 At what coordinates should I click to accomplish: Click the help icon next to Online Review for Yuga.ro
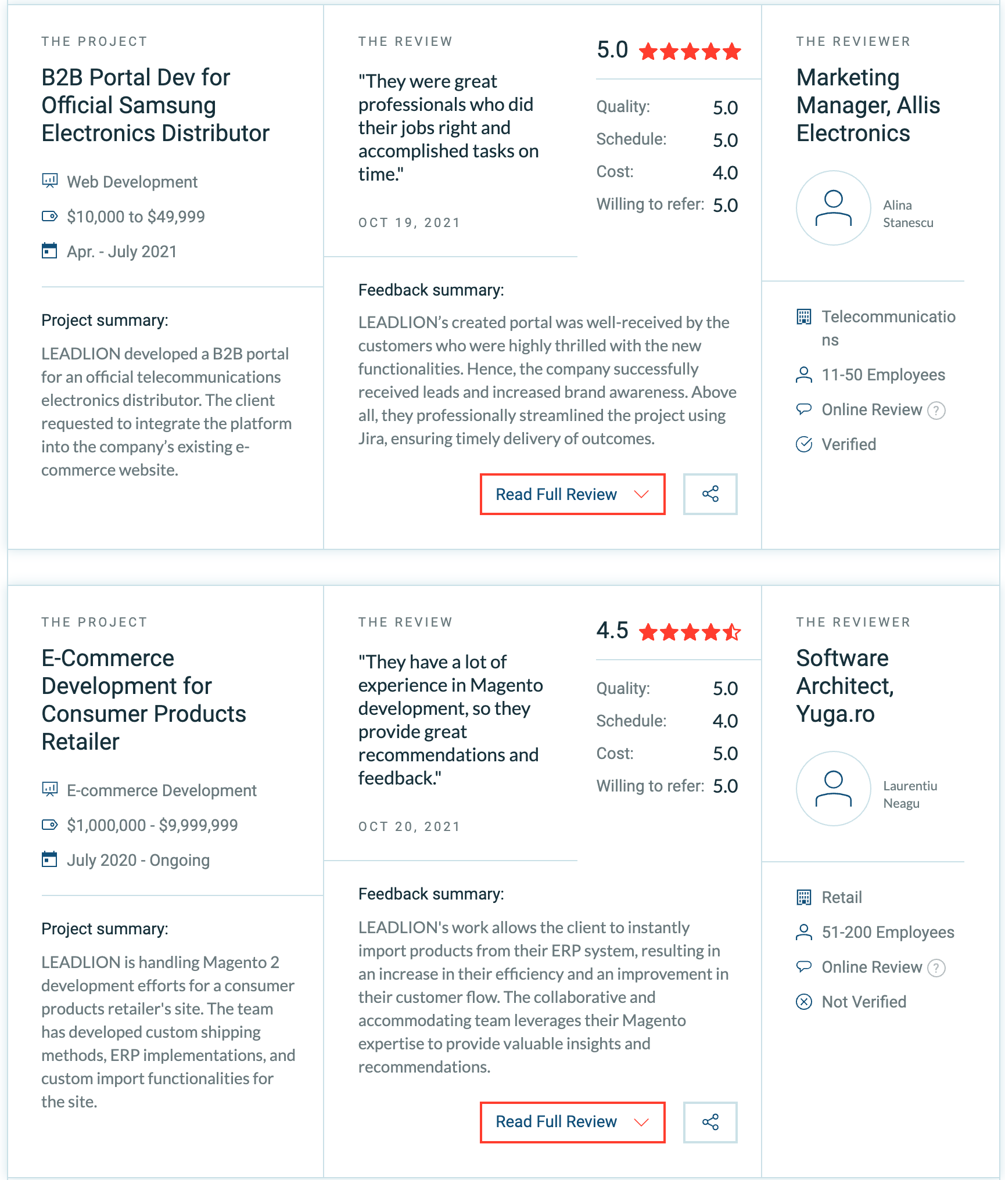coord(936,968)
